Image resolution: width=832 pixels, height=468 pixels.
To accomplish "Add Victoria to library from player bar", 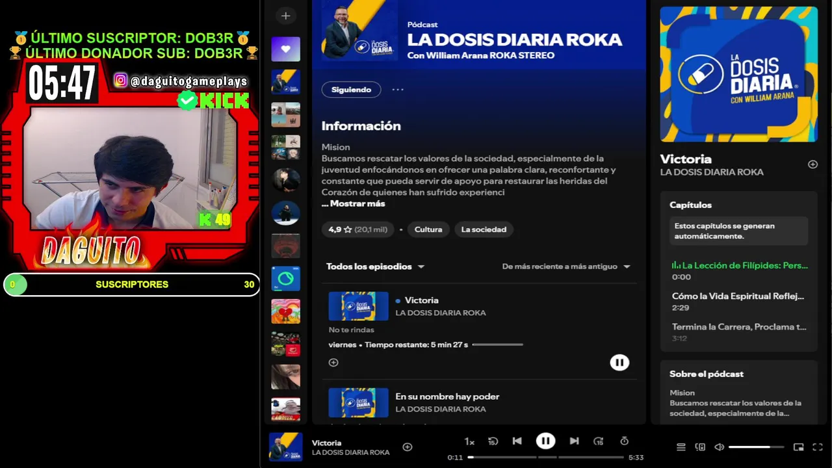I will tap(408, 447).
